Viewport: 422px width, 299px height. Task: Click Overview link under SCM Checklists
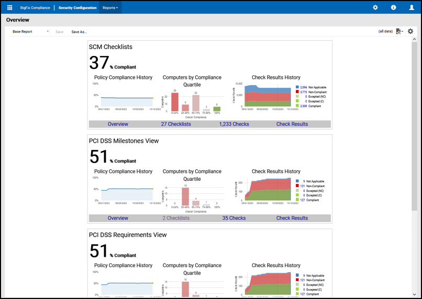[x=118, y=124]
